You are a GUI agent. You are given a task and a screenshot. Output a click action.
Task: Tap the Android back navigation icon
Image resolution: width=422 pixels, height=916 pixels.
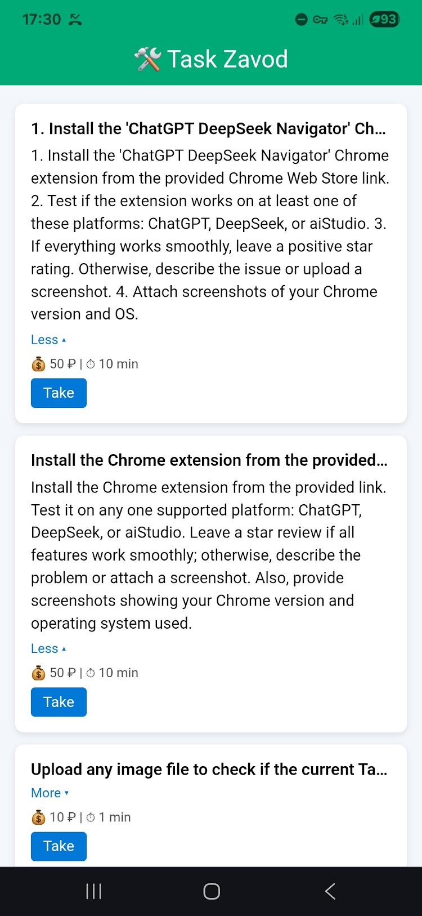[x=330, y=891]
